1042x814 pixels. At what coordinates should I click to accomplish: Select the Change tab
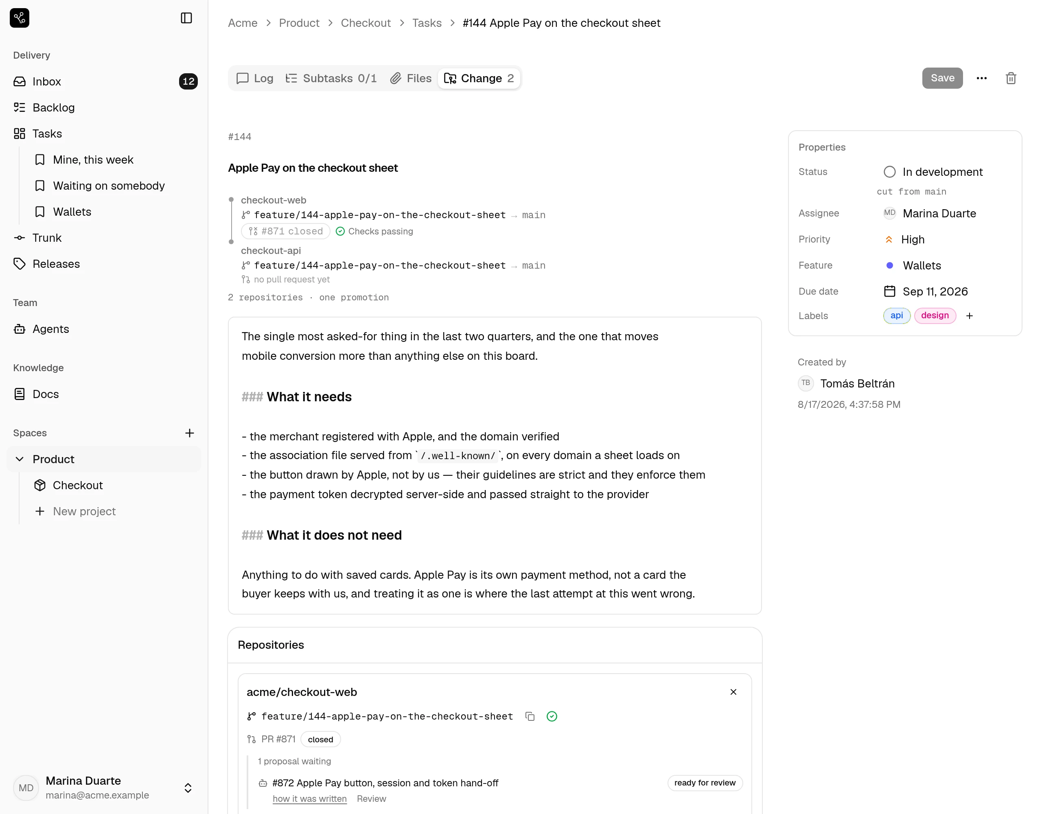point(479,78)
